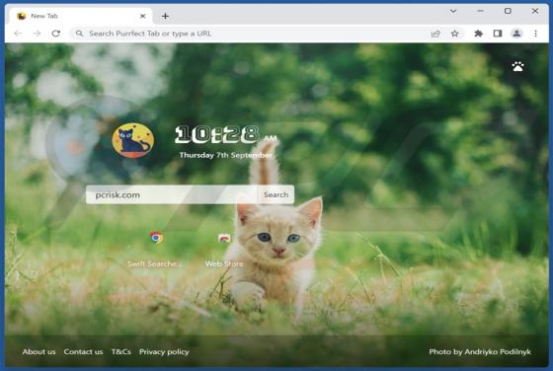
Task: Select the New Tab tab
Action: 81,16
